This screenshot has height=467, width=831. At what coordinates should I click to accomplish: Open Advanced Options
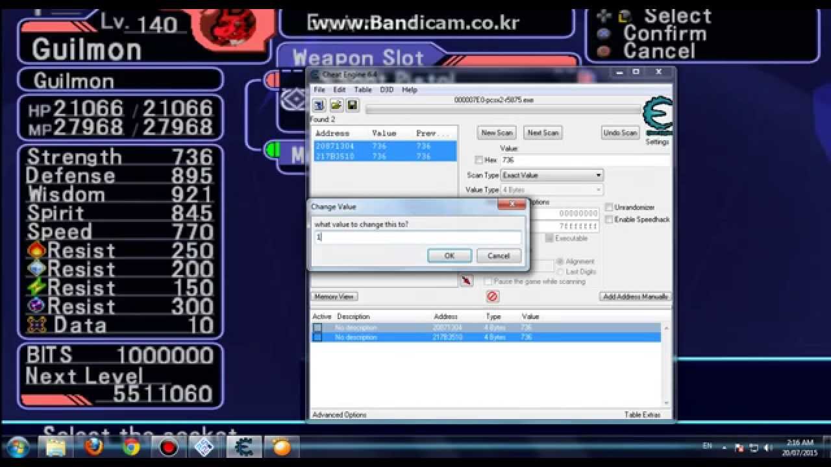pos(340,414)
